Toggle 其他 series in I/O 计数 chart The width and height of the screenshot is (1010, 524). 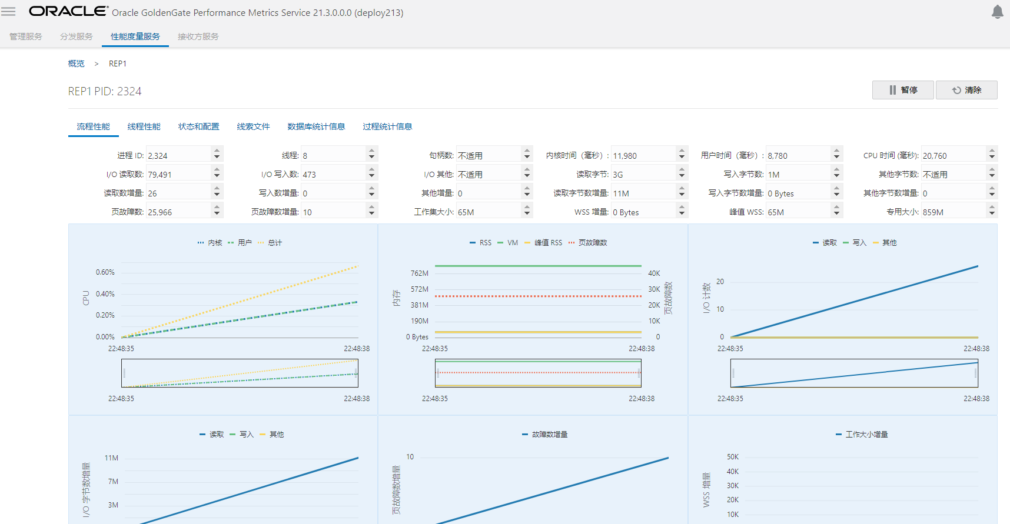click(x=885, y=243)
